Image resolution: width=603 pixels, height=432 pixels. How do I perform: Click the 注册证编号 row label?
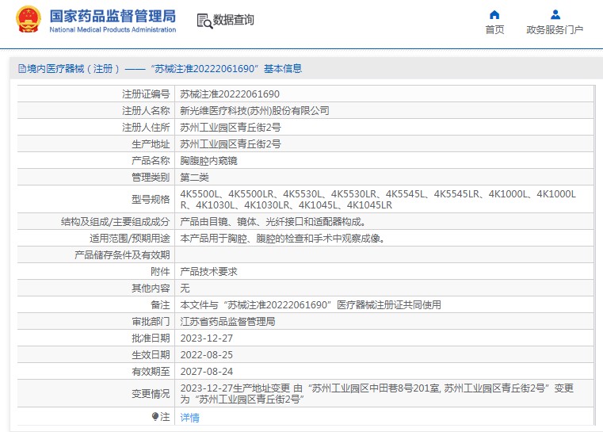click(x=146, y=94)
